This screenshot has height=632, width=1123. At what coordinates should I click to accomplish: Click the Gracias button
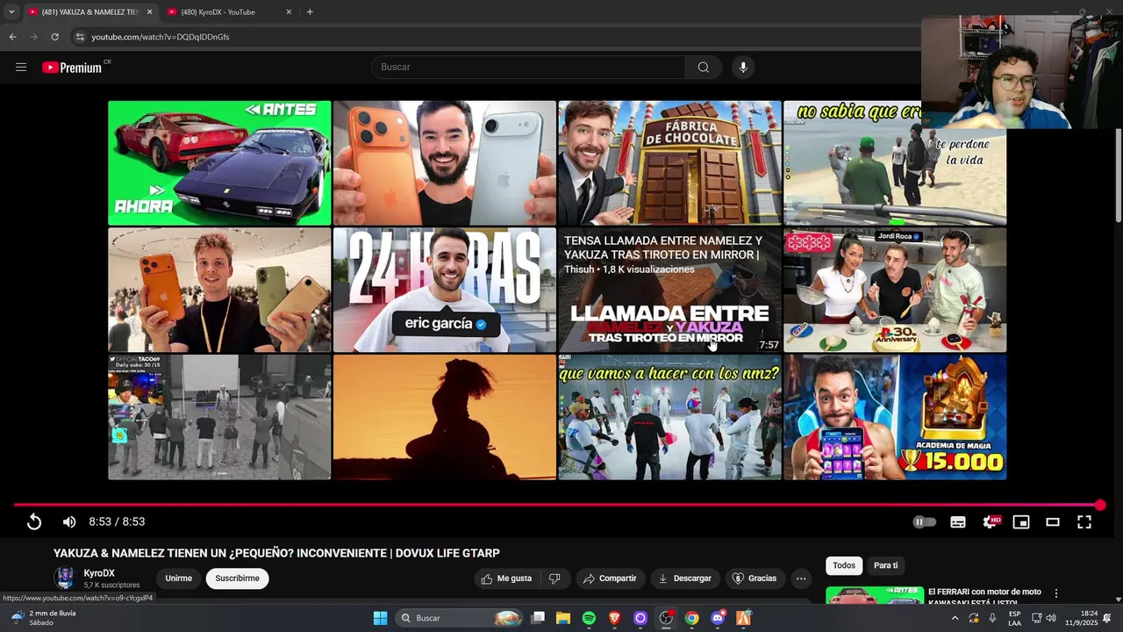point(754,578)
